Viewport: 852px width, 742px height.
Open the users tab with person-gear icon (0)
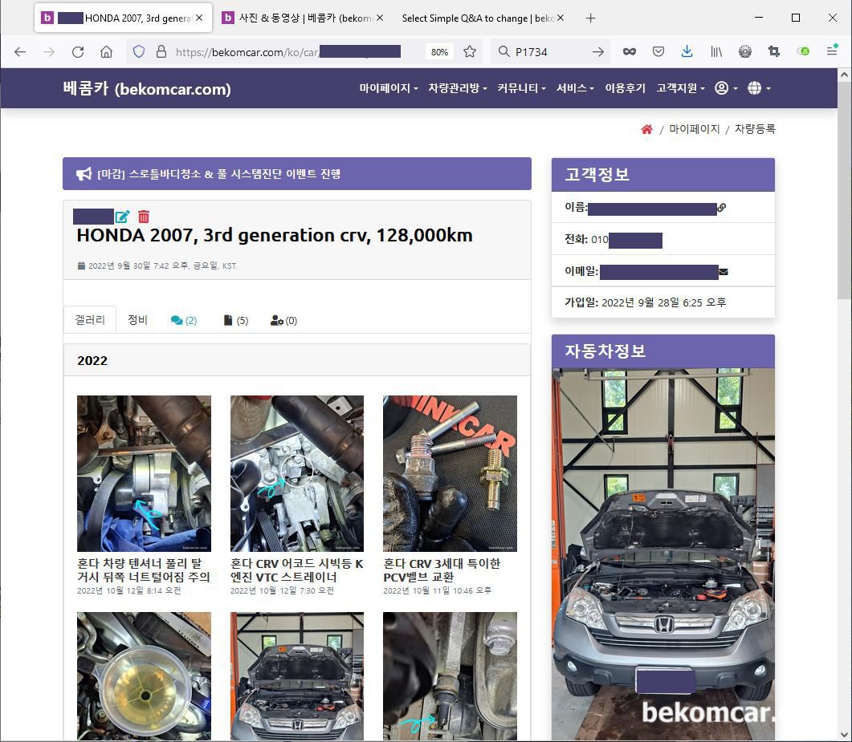click(x=283, y=320)
